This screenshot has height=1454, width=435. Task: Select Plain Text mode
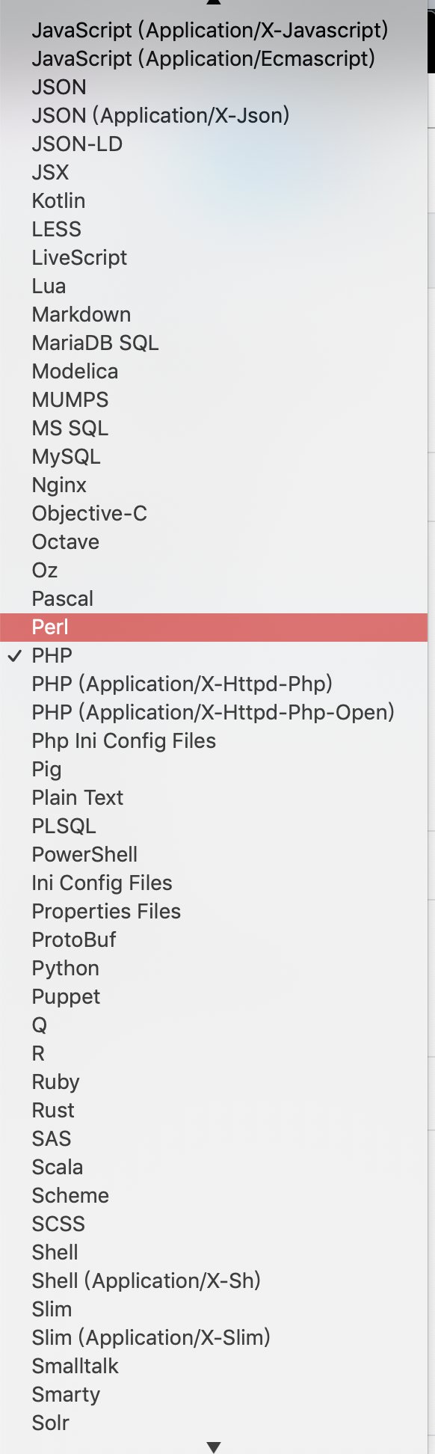click(214, 798)
